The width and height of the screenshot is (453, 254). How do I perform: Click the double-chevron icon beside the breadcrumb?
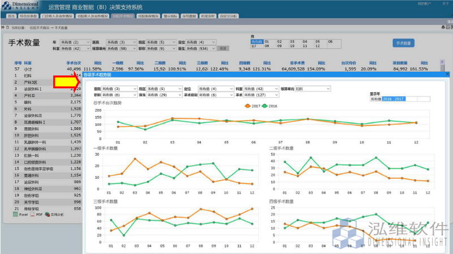[3, 28]
